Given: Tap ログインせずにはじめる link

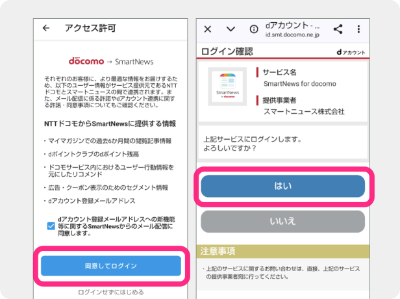Looking at the screenshot, I should pos(111,292).
